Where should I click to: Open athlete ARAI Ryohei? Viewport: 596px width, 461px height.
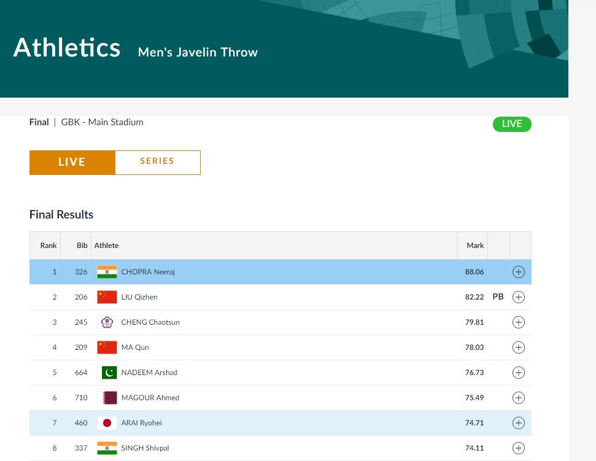click(x=141, y=422)
